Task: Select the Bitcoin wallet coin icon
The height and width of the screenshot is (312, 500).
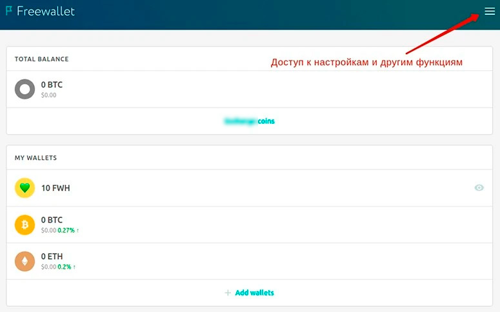Action: (x=25, y=225)
